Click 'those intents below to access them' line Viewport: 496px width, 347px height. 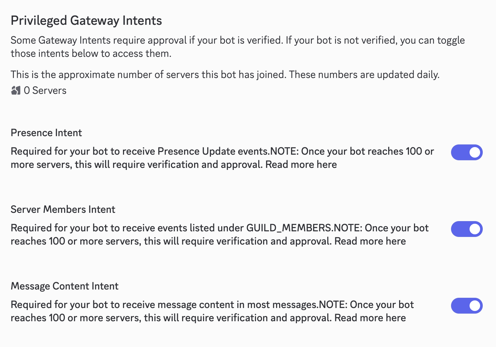[91, 54]
